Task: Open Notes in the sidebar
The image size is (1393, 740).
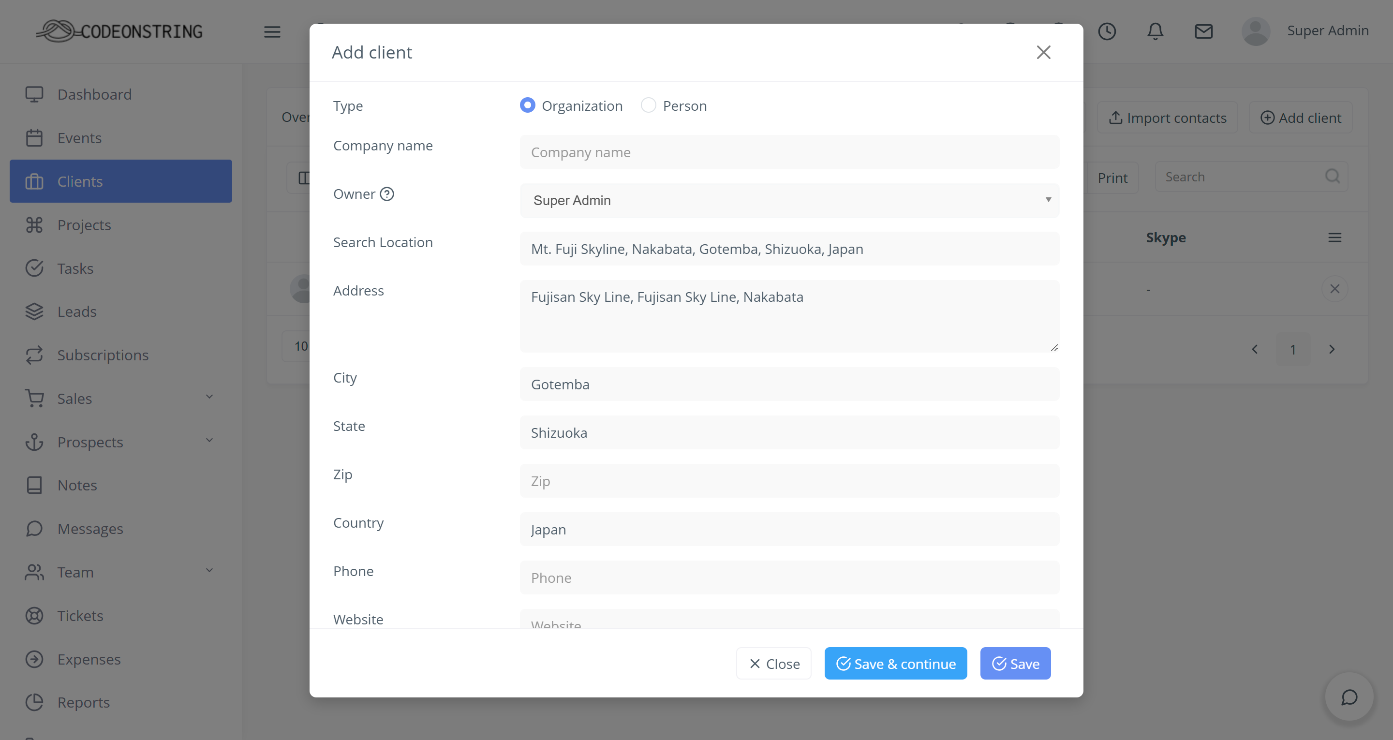Action: [x=120, y=485]
